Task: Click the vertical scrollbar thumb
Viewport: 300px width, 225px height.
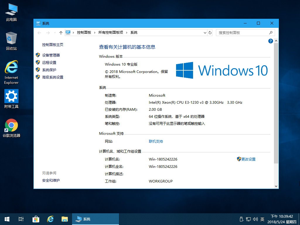Action: 276,103
